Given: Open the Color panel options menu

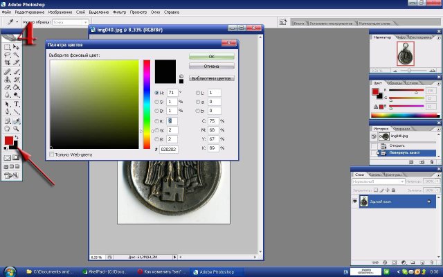Looking at the screenshot, I should 438,83.
